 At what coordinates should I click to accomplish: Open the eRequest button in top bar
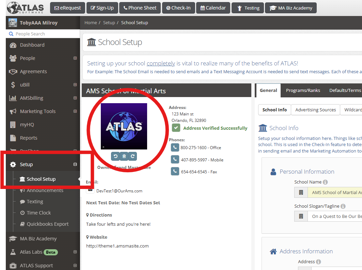67,8
